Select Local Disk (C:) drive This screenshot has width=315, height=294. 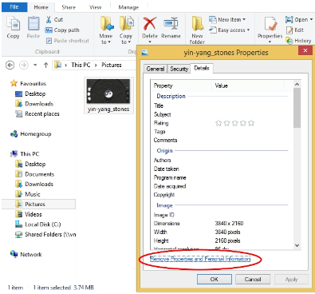click(38, 224)
